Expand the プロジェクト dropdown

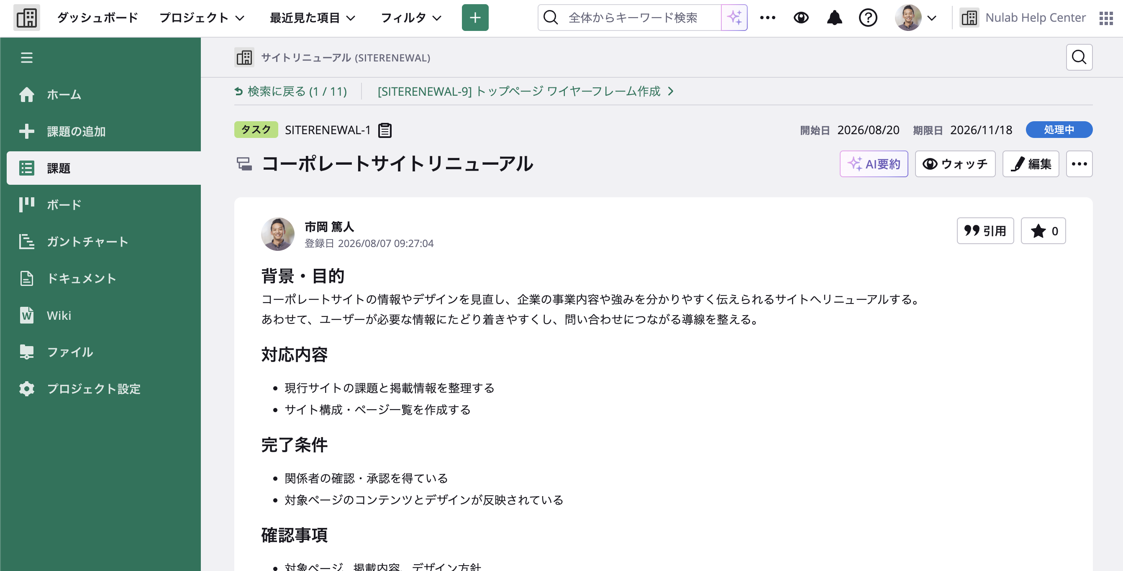coord(202,18)
